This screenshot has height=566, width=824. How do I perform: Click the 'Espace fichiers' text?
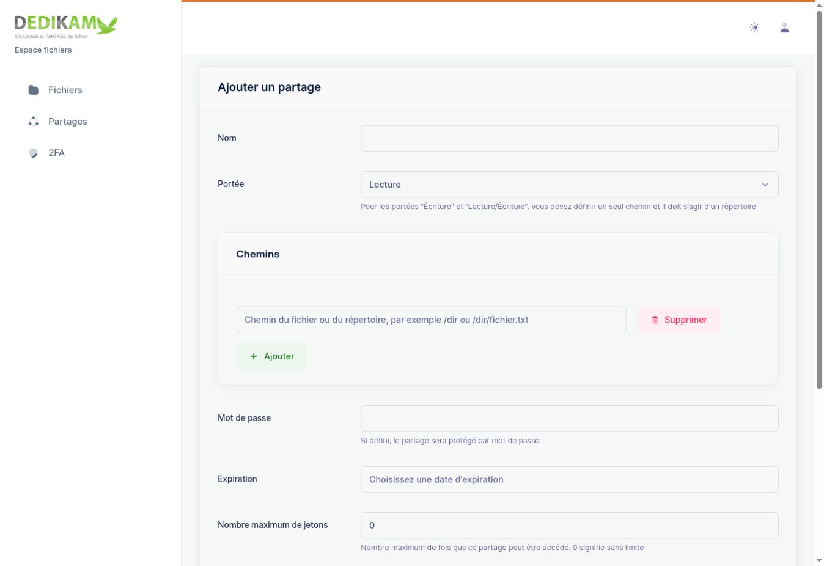click(43, 50)
